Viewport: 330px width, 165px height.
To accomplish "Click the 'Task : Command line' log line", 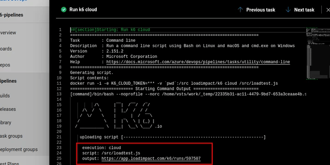I will click(103, 40).
